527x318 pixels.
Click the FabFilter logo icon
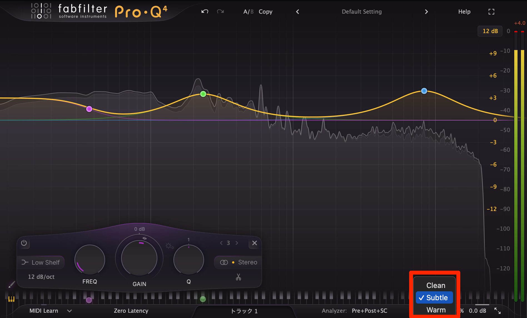[41, 11]
